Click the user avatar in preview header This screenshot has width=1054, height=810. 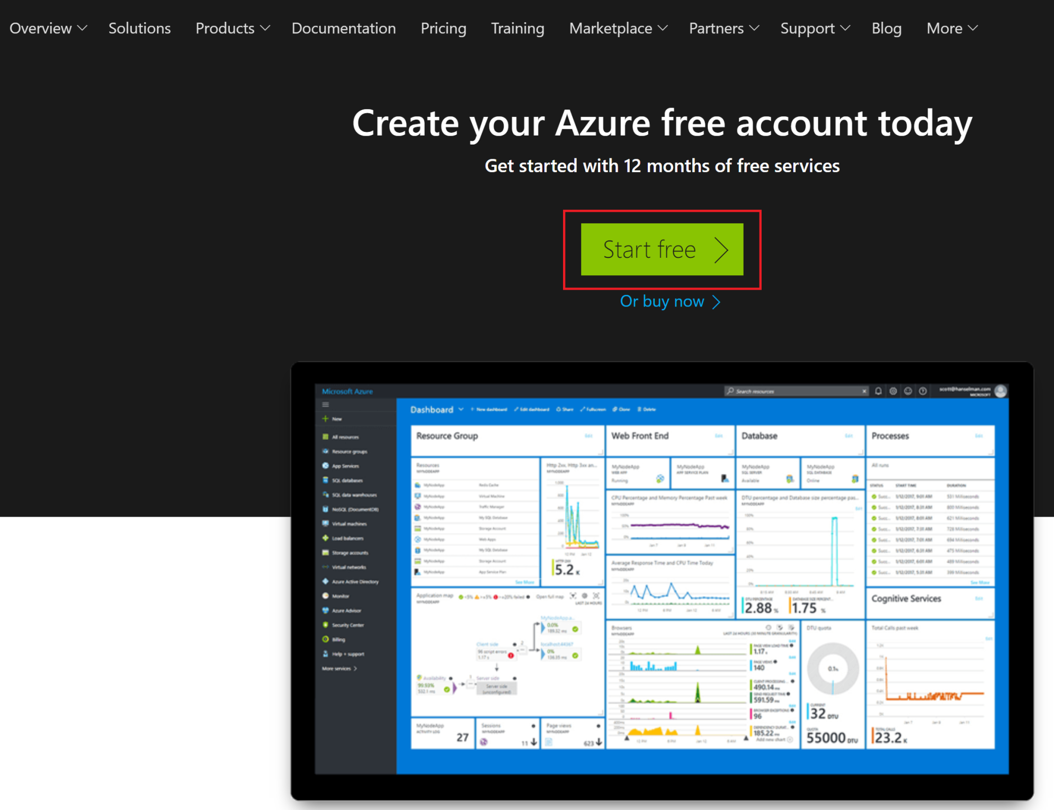1001,391
